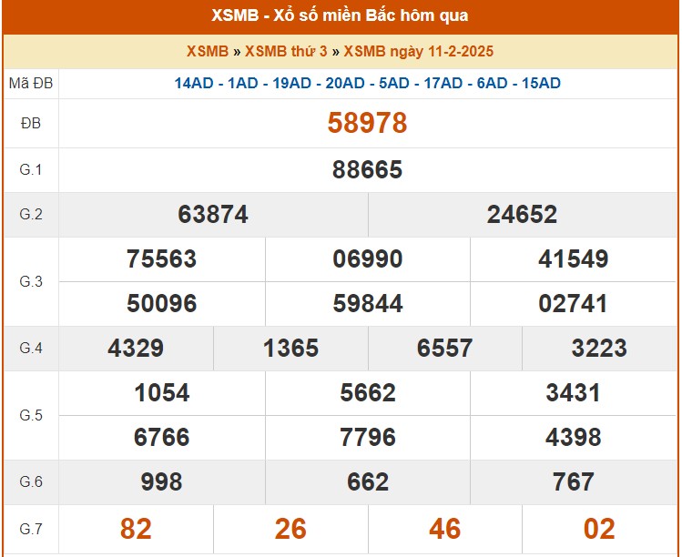Click G.3 number 02741
The image size is (682, 557).
573,304
